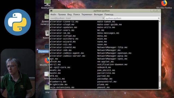Click the line pavucontrol.mo
Image resolution: width=174 pixels, height=98 pixels.
(107, 82)
